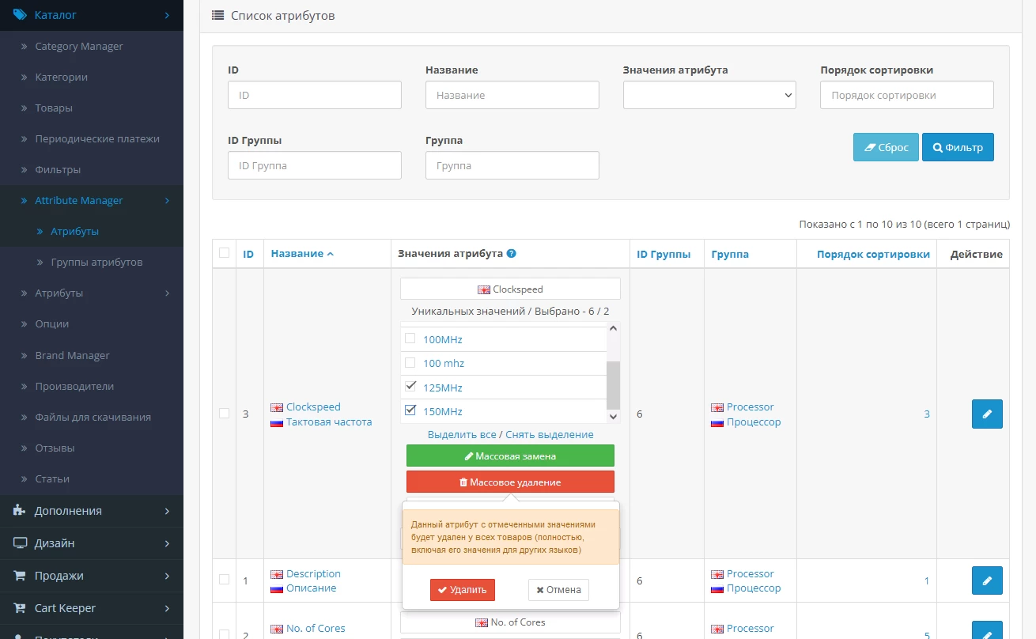Uncheck the 150MHz value checkbox
This screenshot has width=1036, height=639.
pos(410,410)
